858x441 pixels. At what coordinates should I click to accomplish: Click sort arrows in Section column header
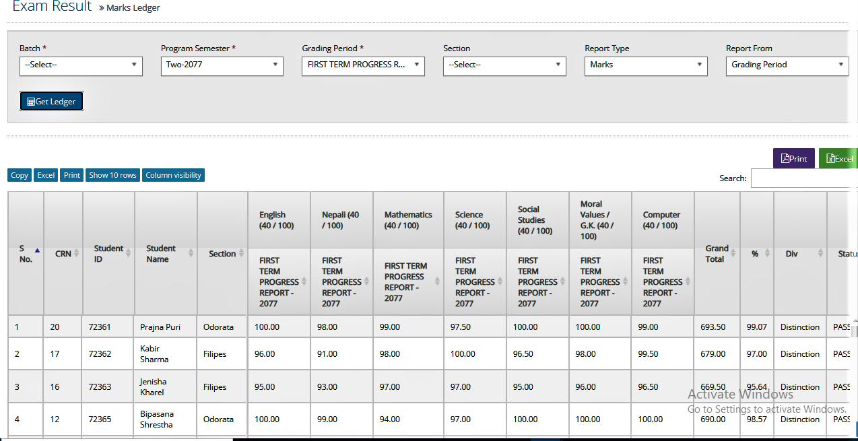tap(241, 253)
